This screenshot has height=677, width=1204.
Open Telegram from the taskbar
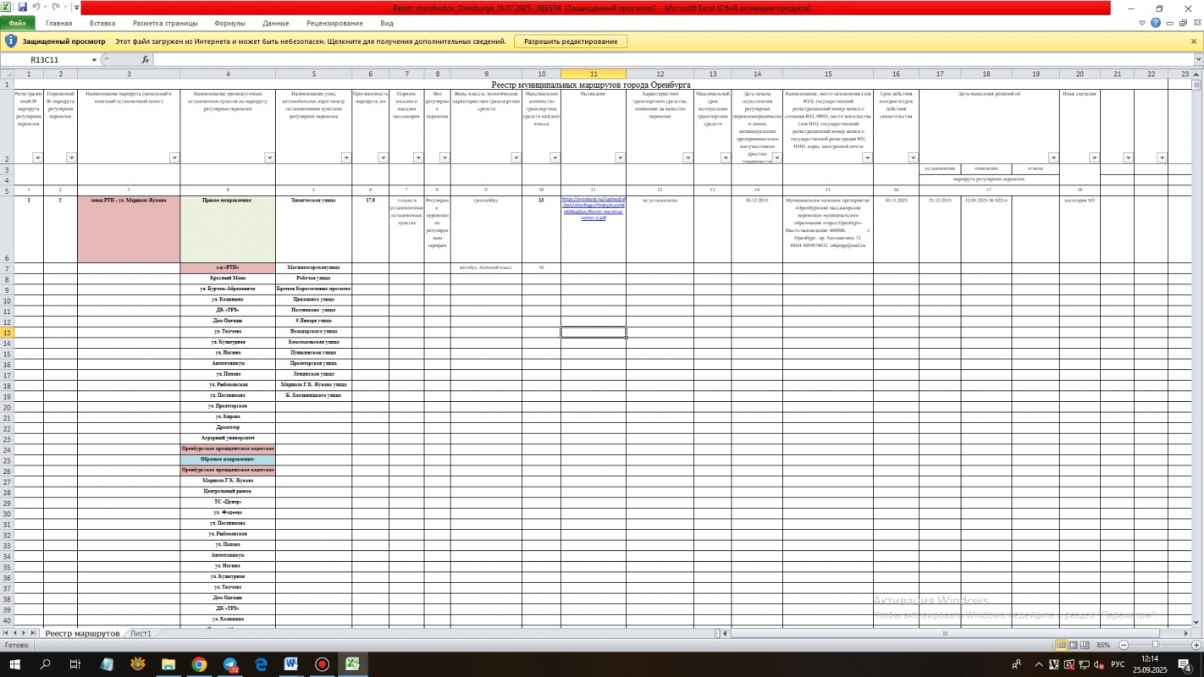[x=230, y=664]
